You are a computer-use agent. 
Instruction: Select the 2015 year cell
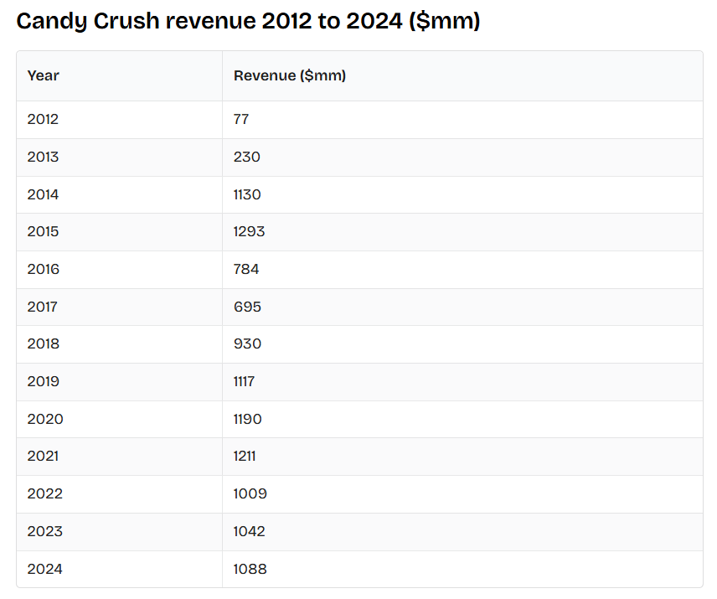click(x=44, y=231)
